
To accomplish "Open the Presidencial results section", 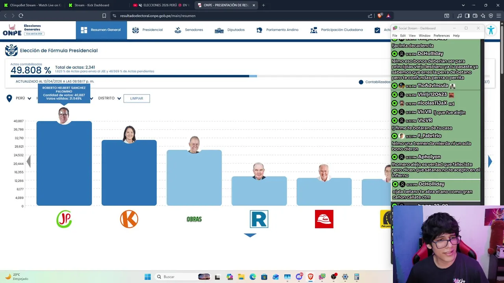I will pos(148,30).
